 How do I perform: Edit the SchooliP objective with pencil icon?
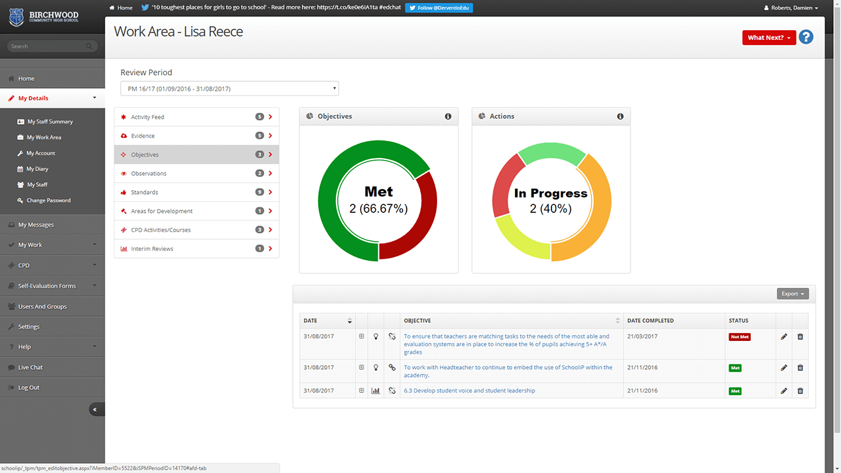783,368
